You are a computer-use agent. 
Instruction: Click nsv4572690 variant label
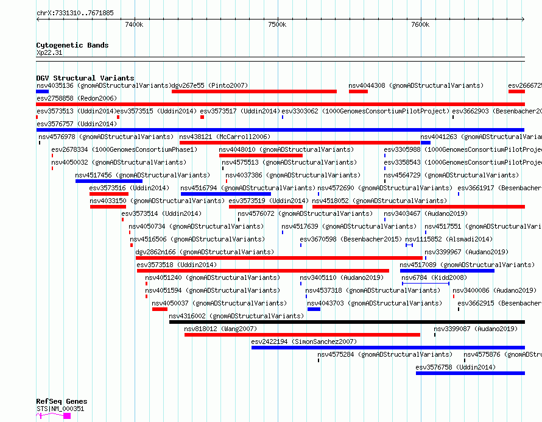pos(385,188)
